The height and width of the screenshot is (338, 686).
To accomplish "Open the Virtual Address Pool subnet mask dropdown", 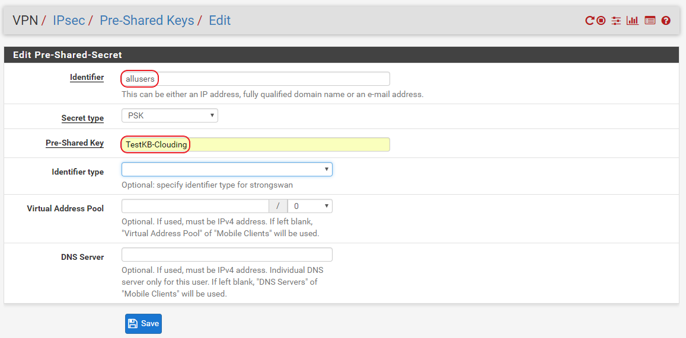I will click(x=310, y=206).
